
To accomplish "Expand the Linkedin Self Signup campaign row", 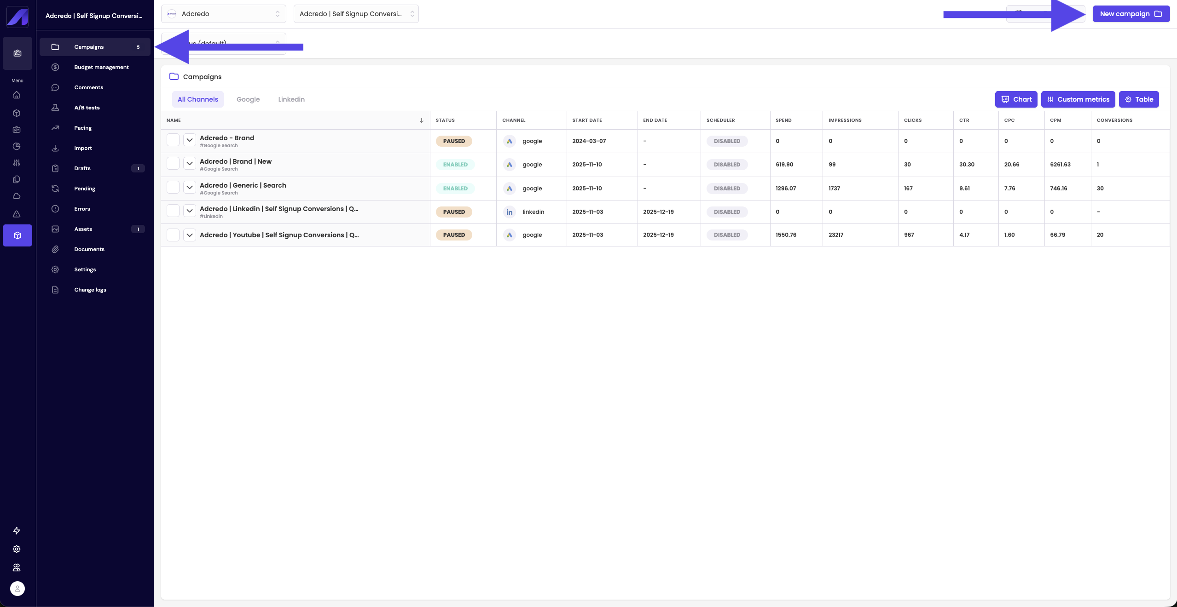I will (190, 211).
